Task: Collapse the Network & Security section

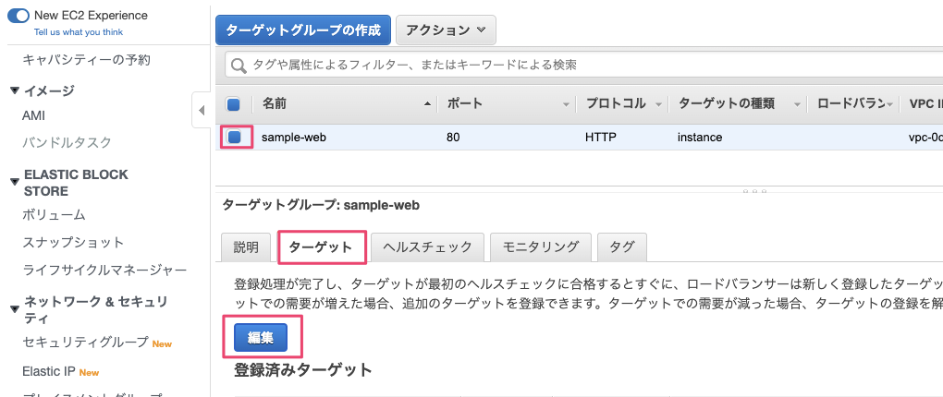Action: pyautogui.click(x=14, y=309)
